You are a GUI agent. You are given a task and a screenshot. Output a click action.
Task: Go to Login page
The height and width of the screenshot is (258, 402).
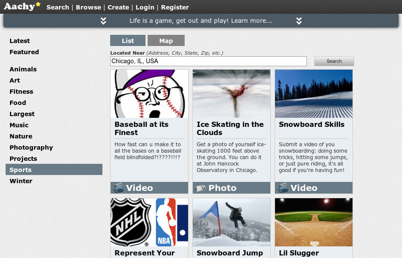pos(145,7)
